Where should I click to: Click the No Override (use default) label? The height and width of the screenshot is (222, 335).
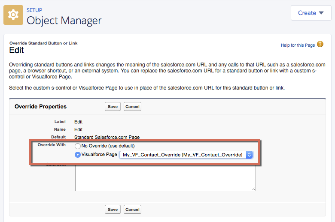pyautogui.click(x=108, y=146)
